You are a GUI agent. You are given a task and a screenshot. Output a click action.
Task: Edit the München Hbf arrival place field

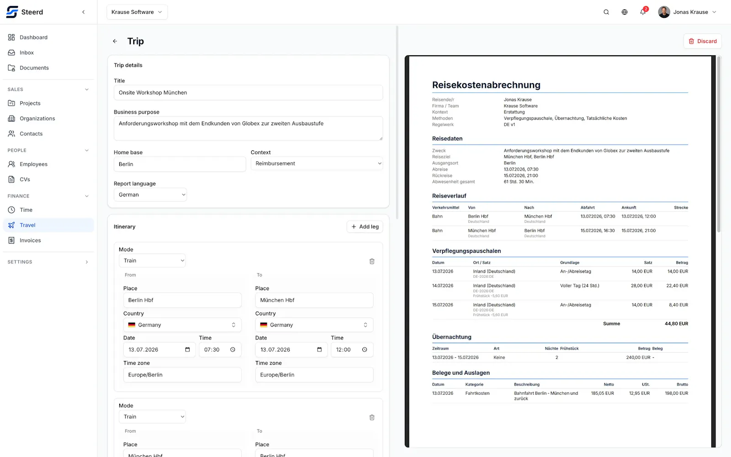pyautogui.click(x=314, y=300)
